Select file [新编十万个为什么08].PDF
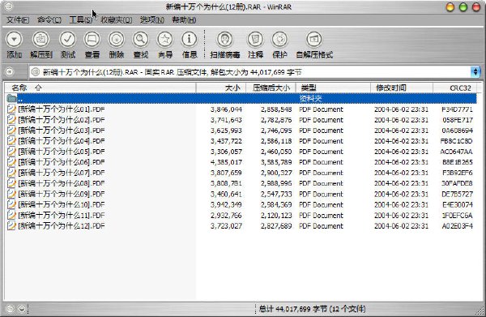The width and height of the screenshot is (486, 317). tap(62, 183)
